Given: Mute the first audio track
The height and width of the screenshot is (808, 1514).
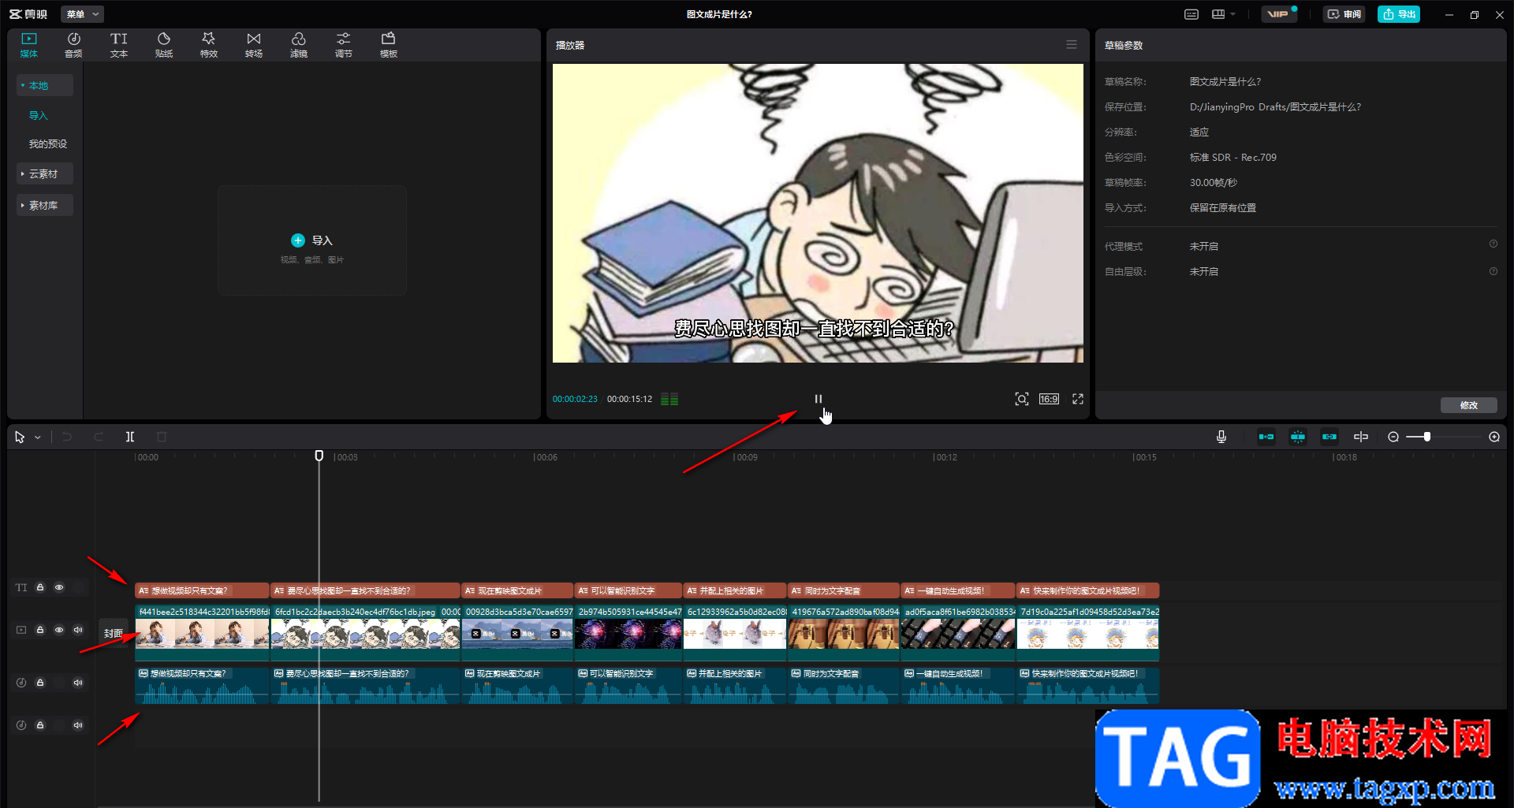Looking at the screenshot, I should 78,683.
